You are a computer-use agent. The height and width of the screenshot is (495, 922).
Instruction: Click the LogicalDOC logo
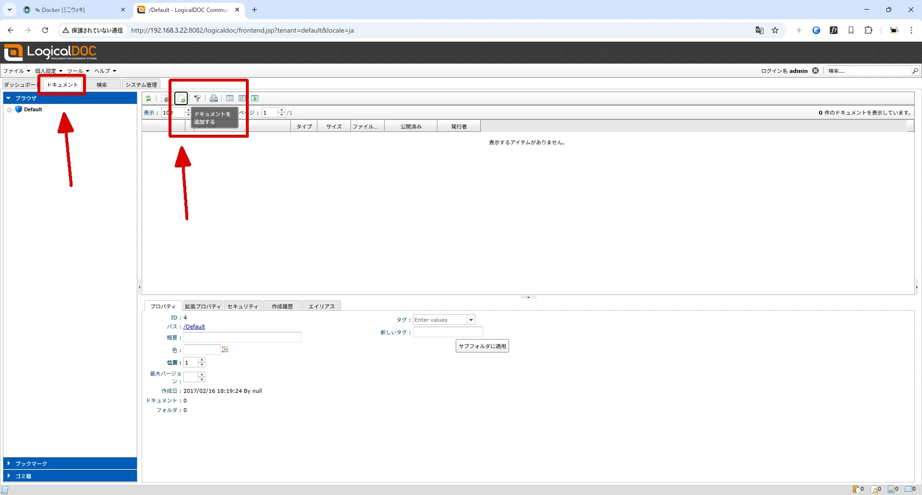(x=50, y=52)
